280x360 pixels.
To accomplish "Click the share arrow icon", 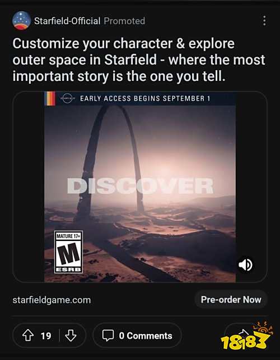I will [244, 332].
